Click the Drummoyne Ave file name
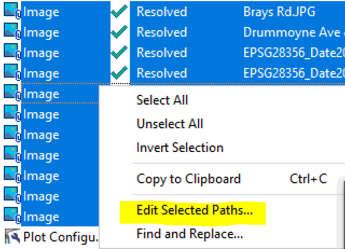Screen dimensions: 345x249 [x=291, y=32]
